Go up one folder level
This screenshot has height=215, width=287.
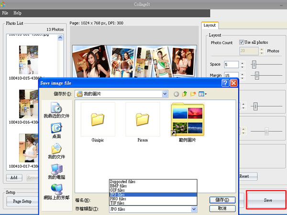pos(185,94)
